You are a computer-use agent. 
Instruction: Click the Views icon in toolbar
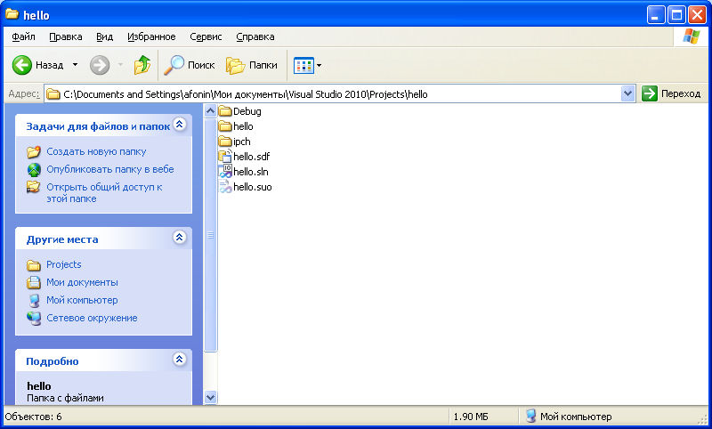click(303, 65)
